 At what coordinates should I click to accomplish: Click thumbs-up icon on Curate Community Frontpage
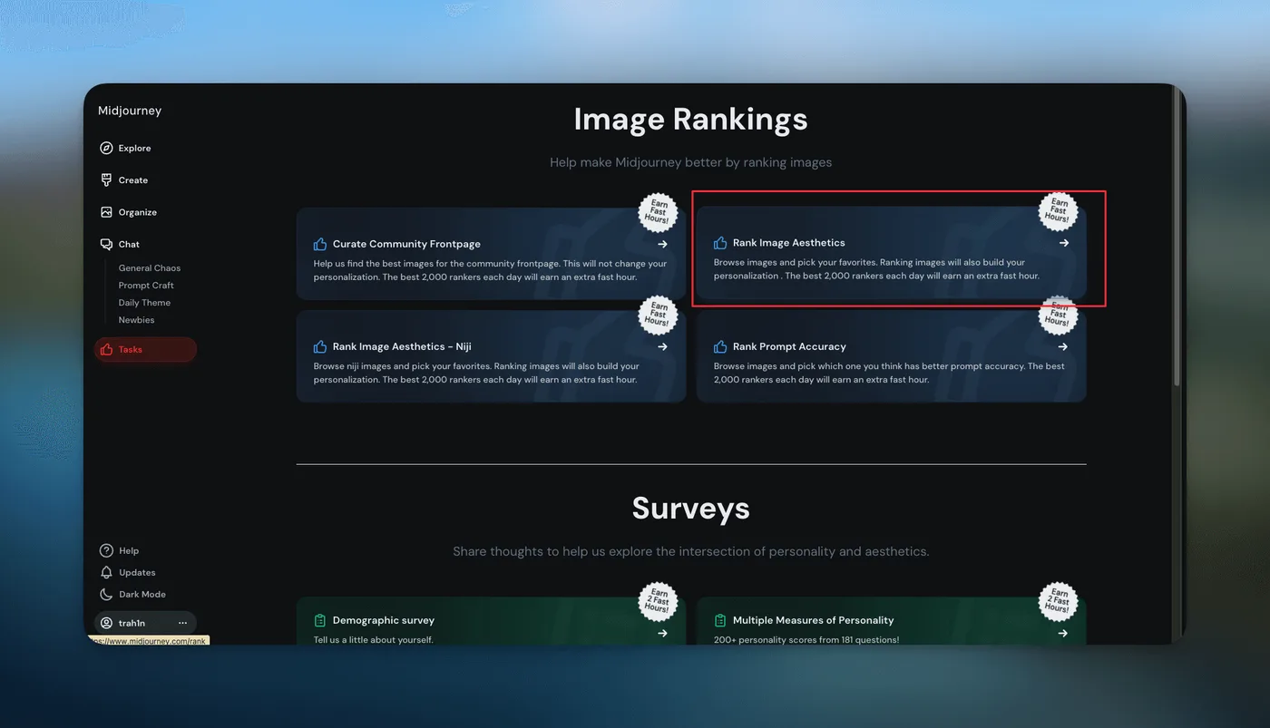tap(319, 244)
